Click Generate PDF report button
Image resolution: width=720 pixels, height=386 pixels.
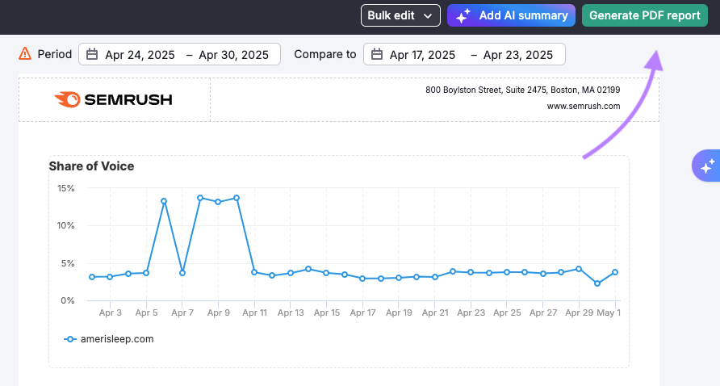(x=644, y=15)
